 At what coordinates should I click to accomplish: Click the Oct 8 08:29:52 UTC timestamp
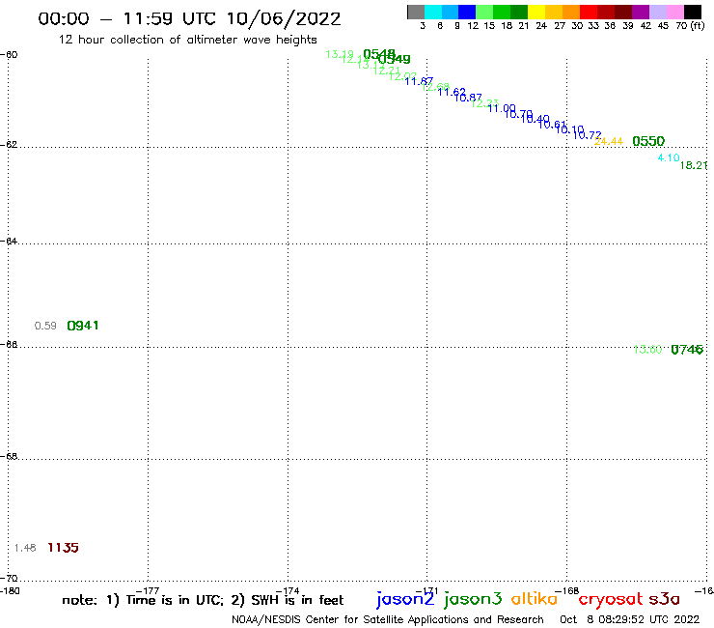tap(630, 619)
